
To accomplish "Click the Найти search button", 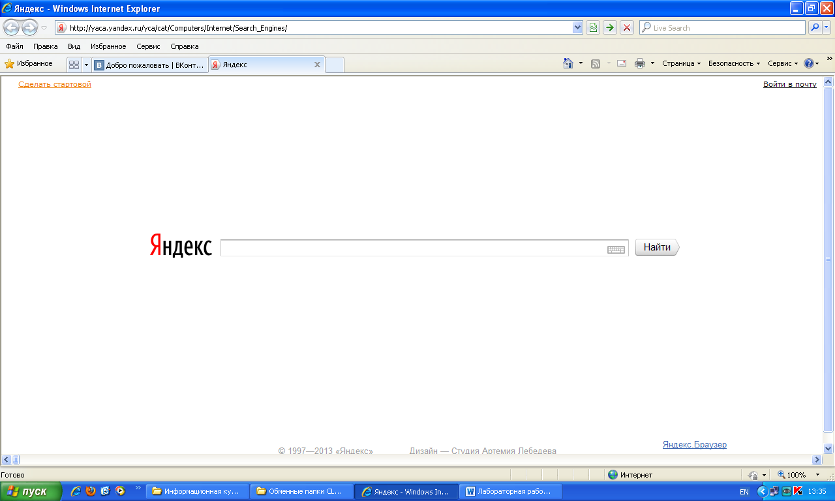I will click(657, 247).
